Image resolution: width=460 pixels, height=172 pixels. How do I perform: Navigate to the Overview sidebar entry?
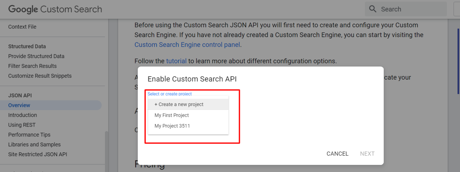[19, 105]
